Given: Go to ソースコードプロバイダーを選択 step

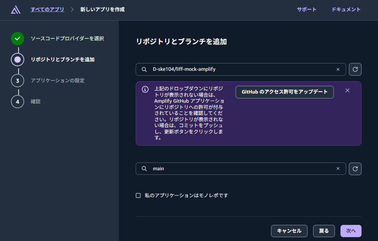Looking at the screenshot, I should pyautogui.click(x=67, y=39).
